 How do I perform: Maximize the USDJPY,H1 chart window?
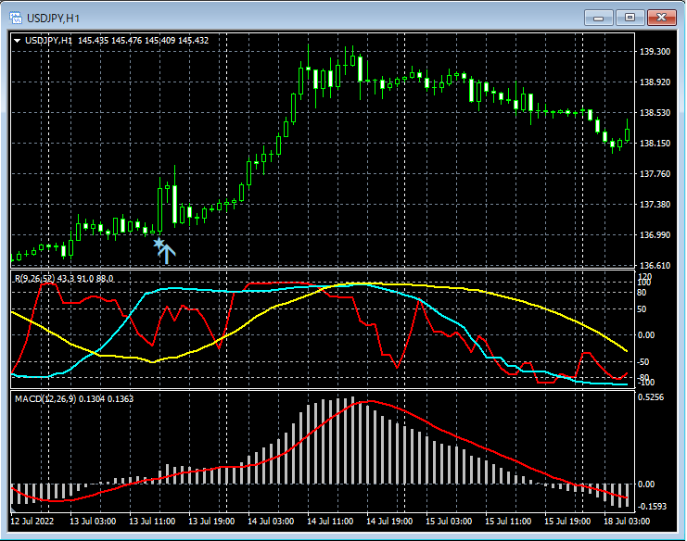point(630,17)
